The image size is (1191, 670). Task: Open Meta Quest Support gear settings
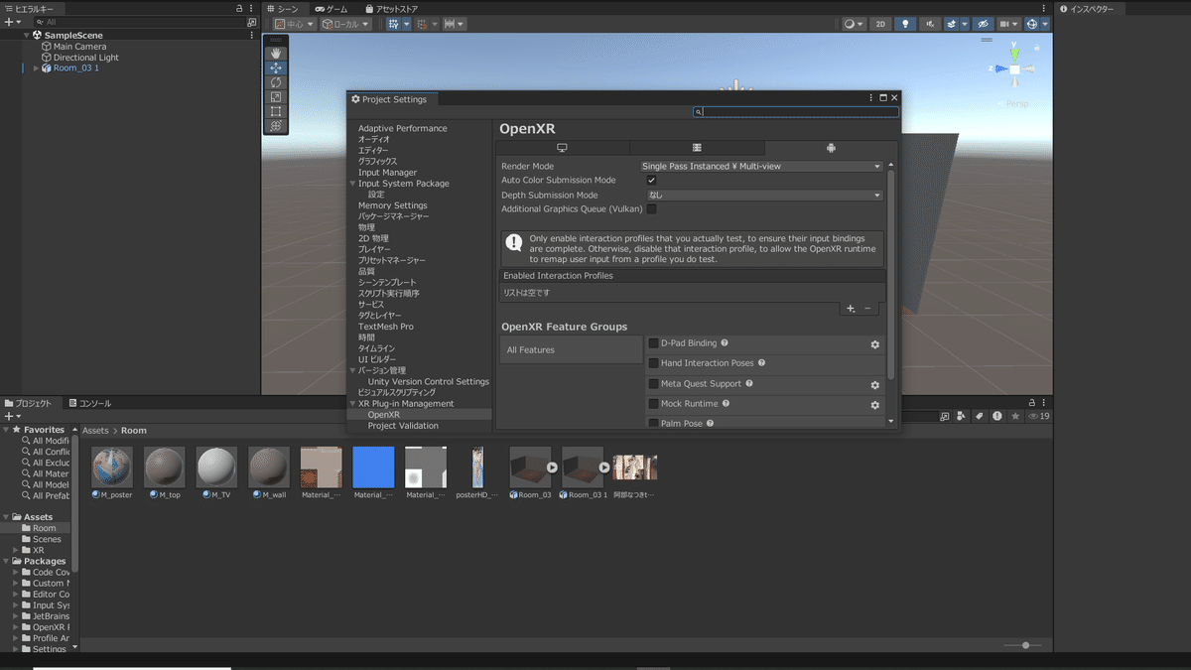pyautogui.click(x=875, y=385)
